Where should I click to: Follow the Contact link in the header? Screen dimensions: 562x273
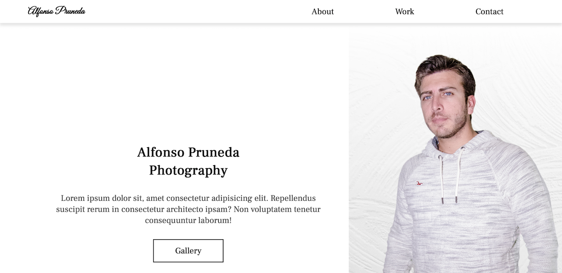click(489, 11)
